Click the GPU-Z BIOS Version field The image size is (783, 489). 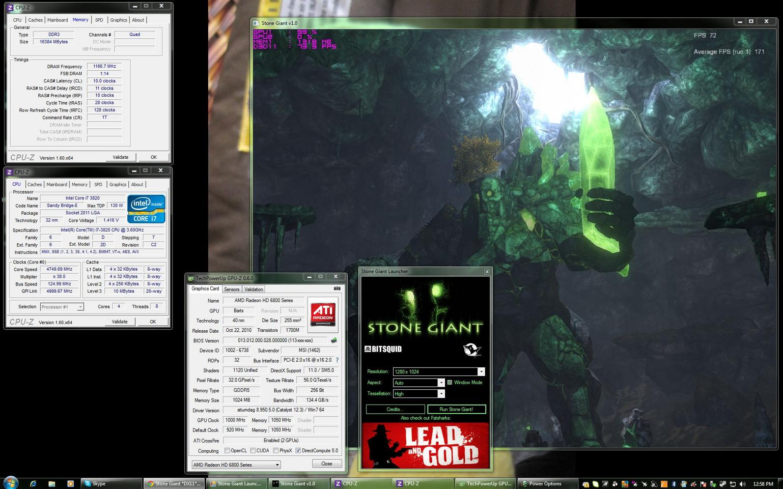[275, 340]
